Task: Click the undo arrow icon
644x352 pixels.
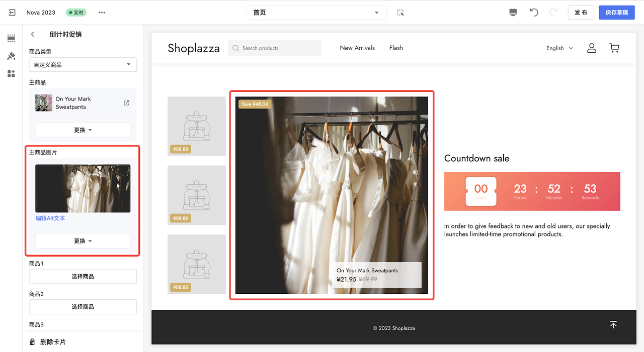Action: coord(534,13)
